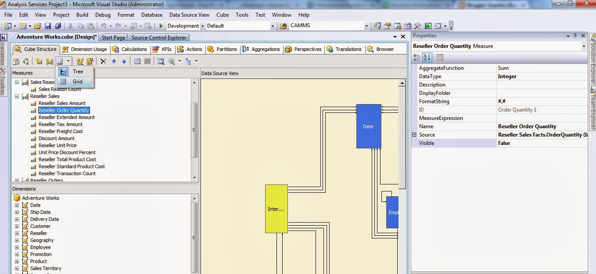
Task: Click the diagram Arrange Tables icon
Action: (x=188, y=61)
